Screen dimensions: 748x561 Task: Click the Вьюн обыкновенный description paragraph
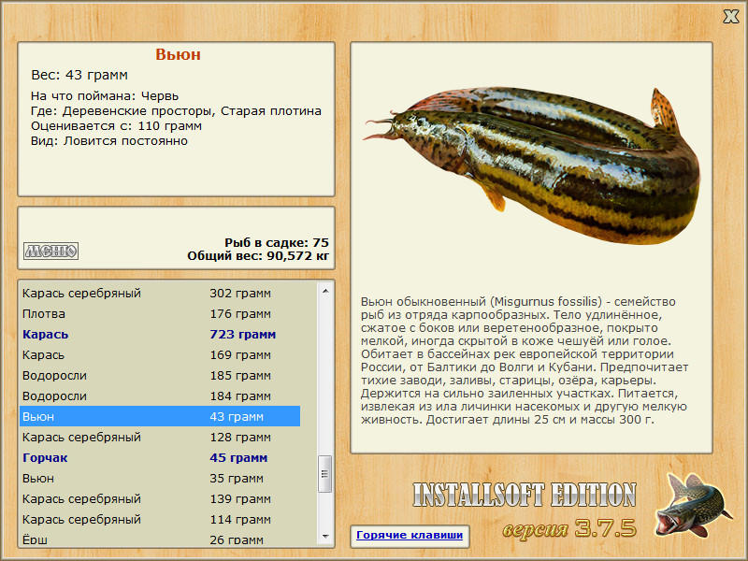(x=525, y=361)
